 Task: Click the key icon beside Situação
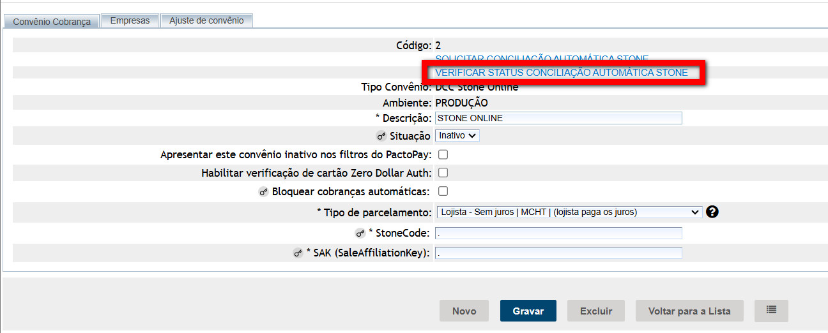click(381, 136)
